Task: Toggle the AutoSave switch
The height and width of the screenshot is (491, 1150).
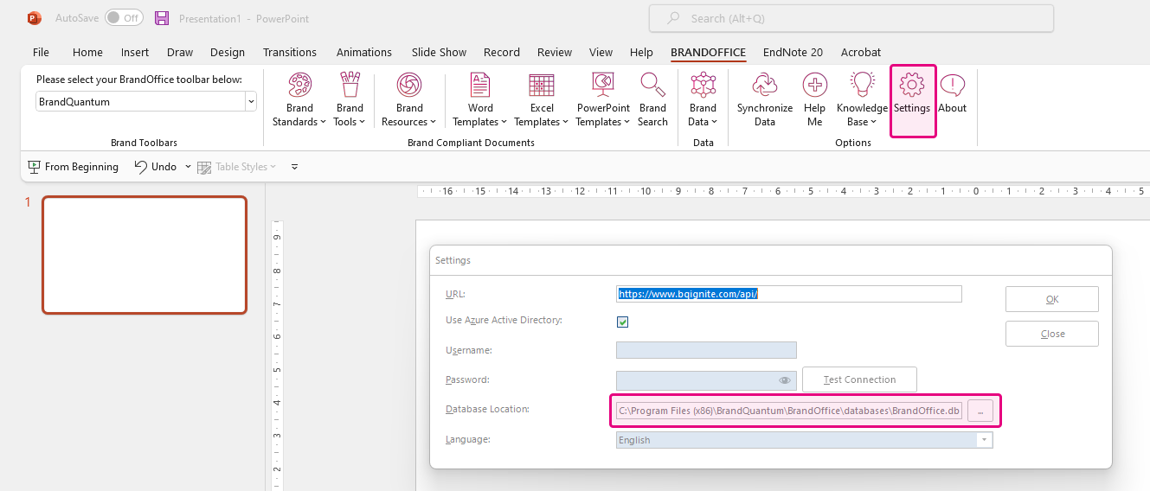Action: (125, 18)
